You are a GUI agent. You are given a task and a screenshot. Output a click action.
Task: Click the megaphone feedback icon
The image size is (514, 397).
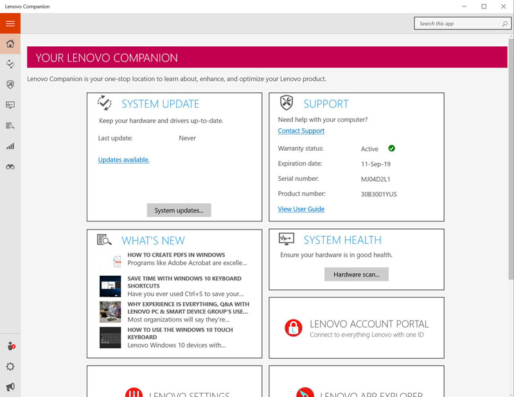(10, 387)
